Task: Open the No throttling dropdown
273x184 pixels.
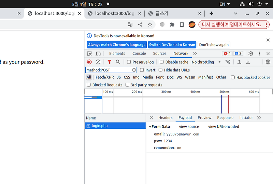Action: [206, 62]
